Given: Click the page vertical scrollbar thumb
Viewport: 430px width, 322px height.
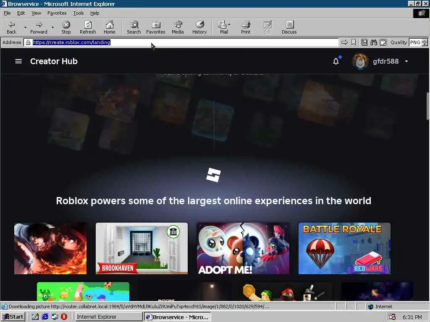Looking at the screenshot, I should point(428,106).
